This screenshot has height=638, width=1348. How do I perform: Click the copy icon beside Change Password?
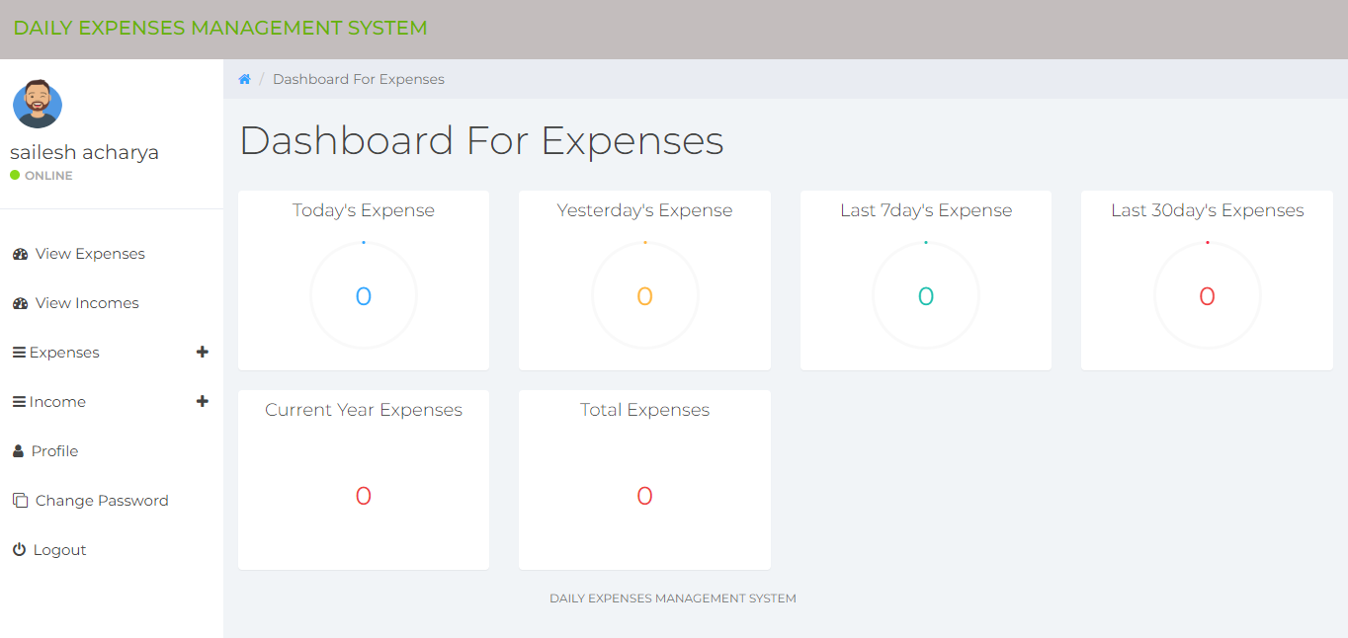point(20,501)
